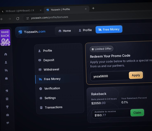Open the gift box sidebar icon
The height and width of the screenshot is (131, 152).
7,99
